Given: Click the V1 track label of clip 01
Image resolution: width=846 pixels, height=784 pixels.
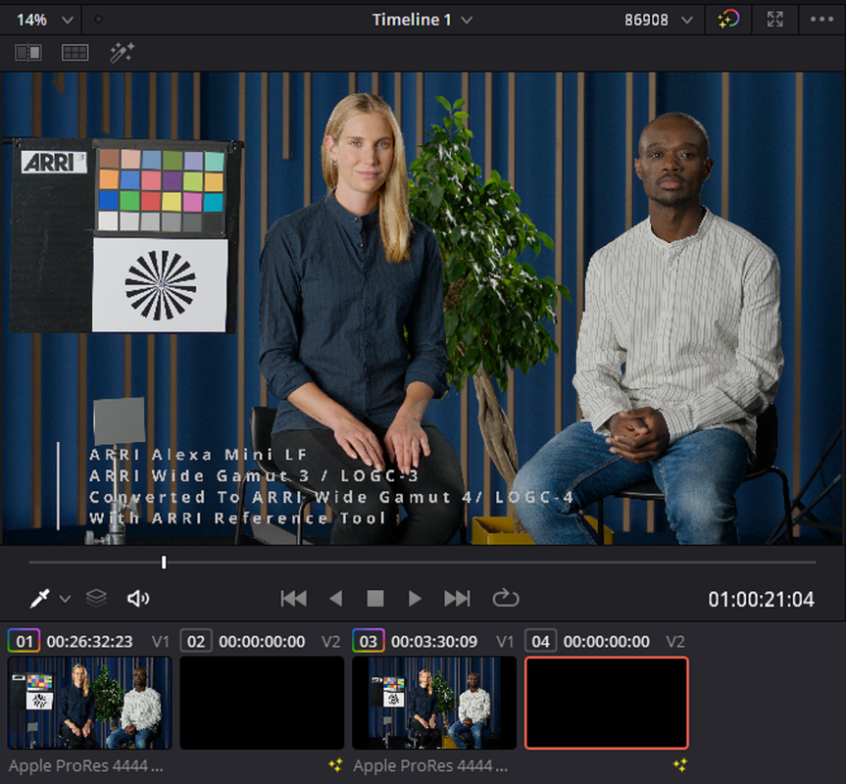Looking at the screenshot, I should pos(160,642).
